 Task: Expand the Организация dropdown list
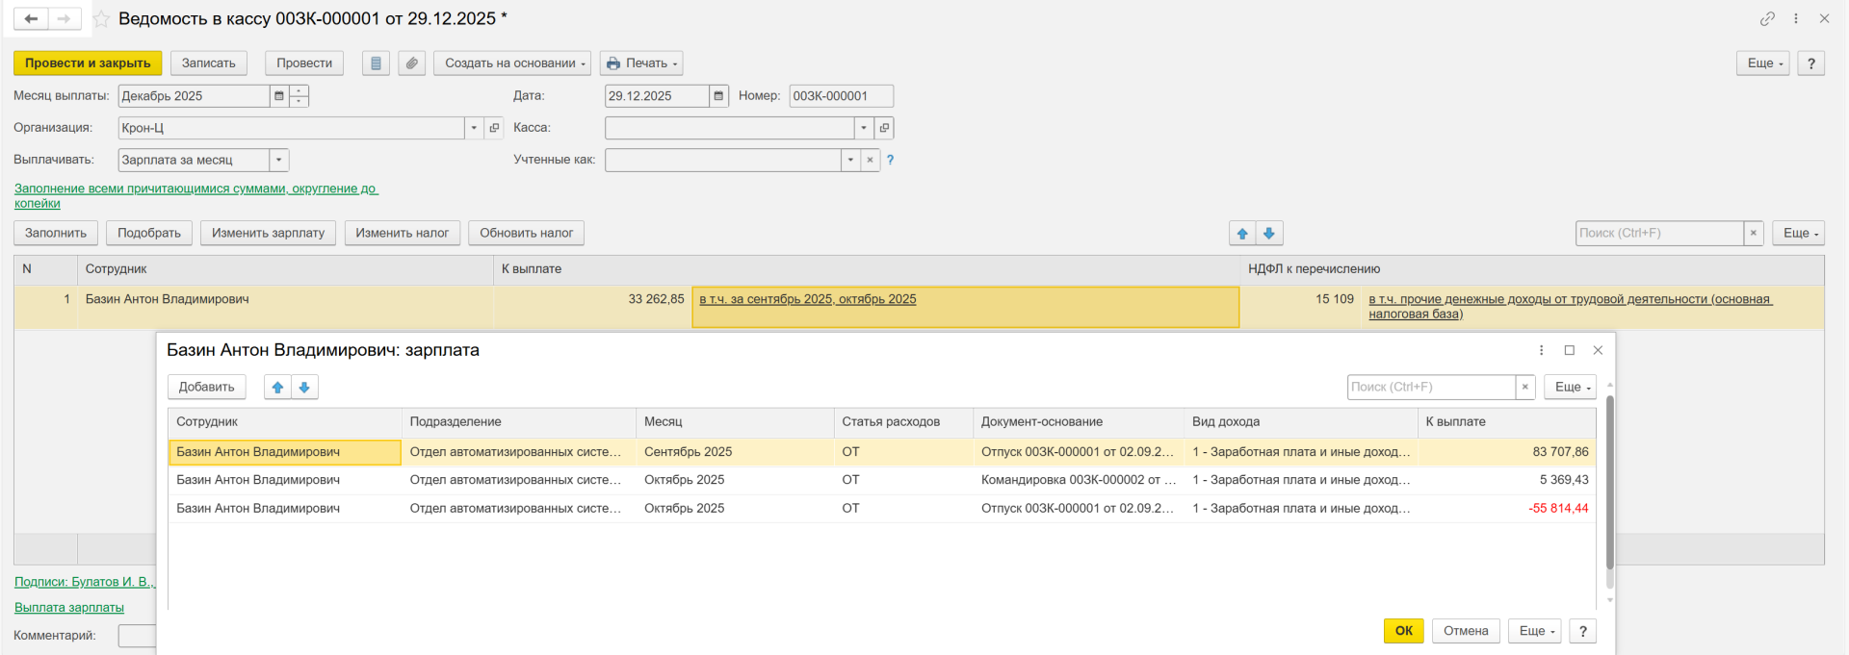pyautogui.click(x=473, y=128)
